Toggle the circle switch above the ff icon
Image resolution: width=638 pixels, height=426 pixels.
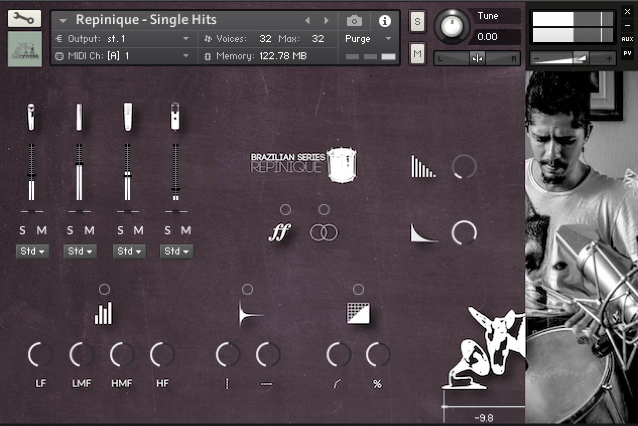coord(286,210)
